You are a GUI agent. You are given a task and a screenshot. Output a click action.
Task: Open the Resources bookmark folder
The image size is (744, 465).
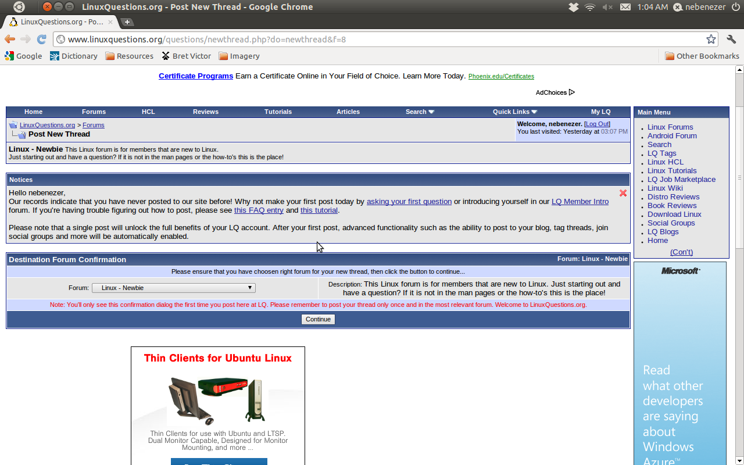129,56
